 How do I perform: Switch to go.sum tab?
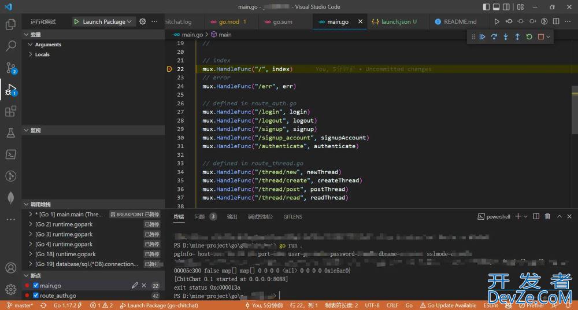click(x=283, y=22)
